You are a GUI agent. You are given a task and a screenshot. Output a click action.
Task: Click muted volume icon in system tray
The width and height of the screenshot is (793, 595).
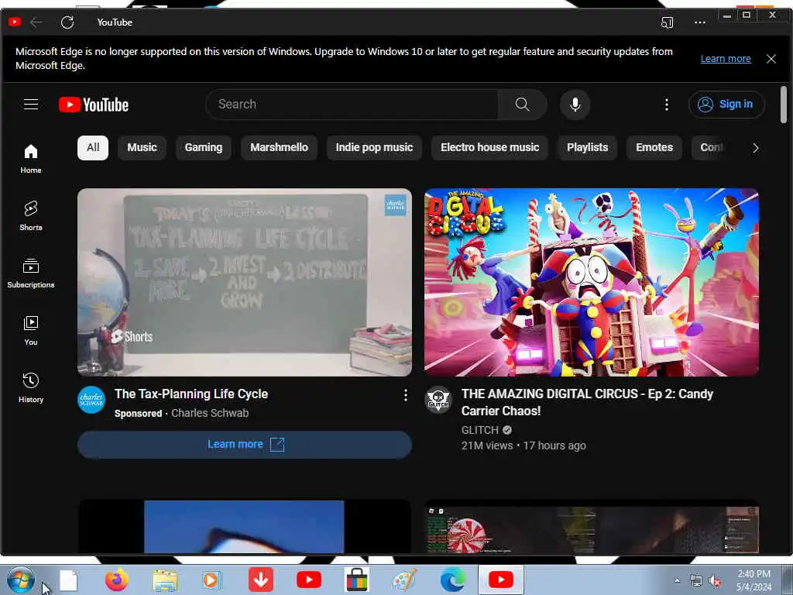pyautogui.click(x=715, y=581)
